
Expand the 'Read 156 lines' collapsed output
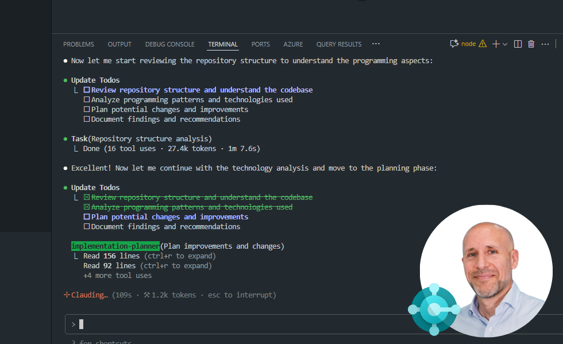149,256
